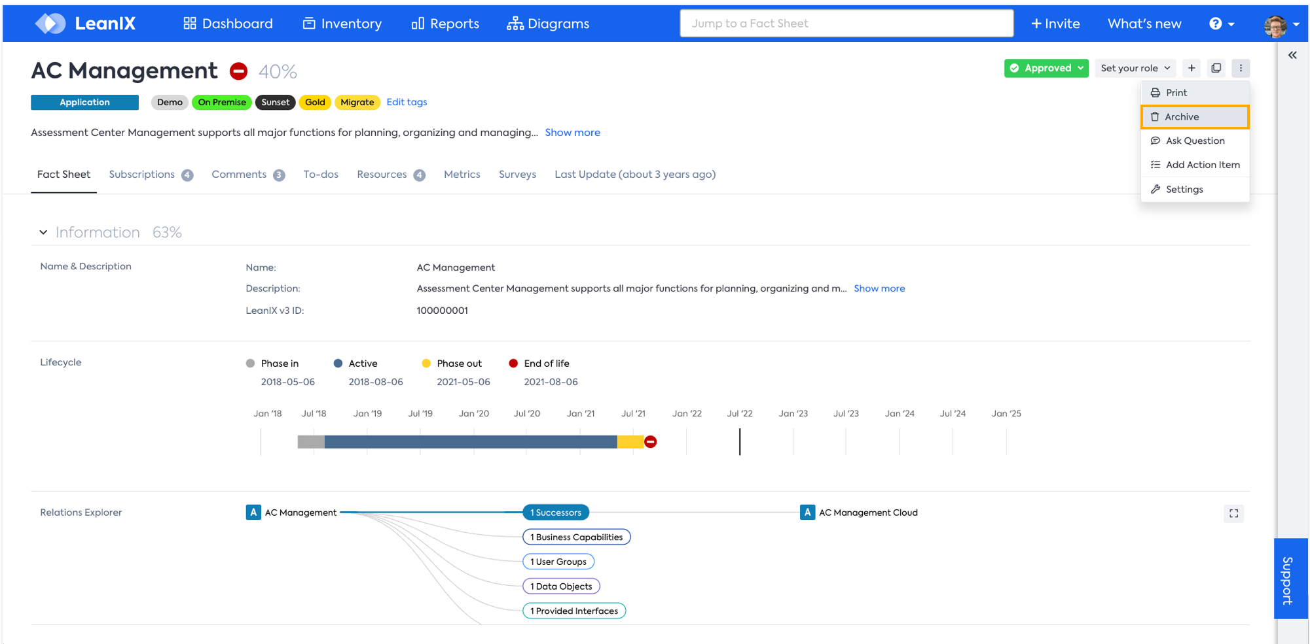Select Archive from the actions menu

point(1195,117)
